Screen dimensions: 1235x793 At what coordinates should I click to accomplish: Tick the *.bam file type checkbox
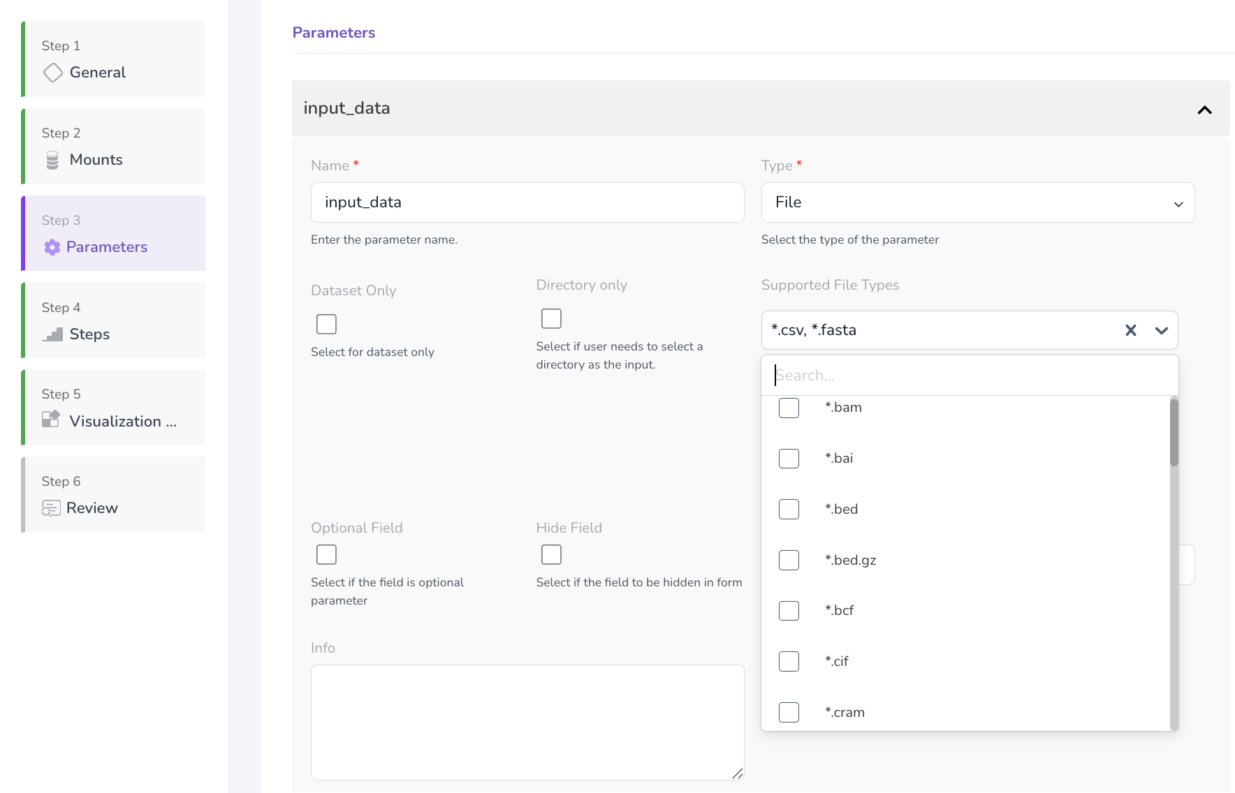[789, 408]
